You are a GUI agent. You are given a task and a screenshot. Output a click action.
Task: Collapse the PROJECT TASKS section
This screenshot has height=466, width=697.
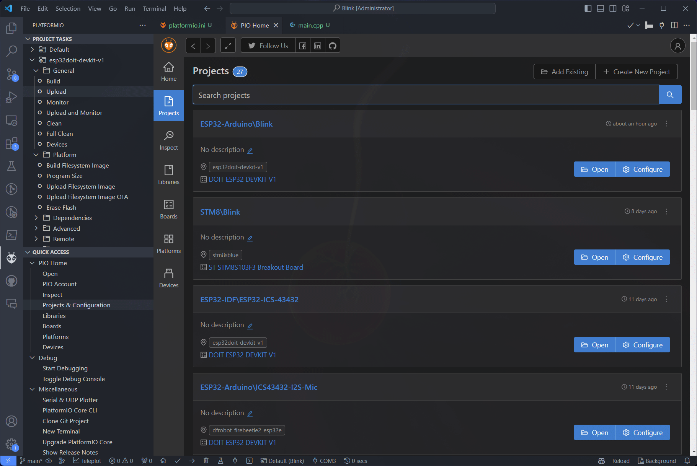pos(28,39)
